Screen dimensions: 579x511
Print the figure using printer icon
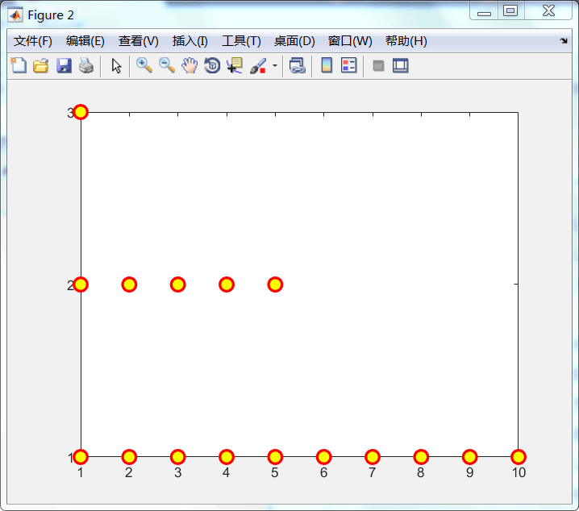[86, 65]
